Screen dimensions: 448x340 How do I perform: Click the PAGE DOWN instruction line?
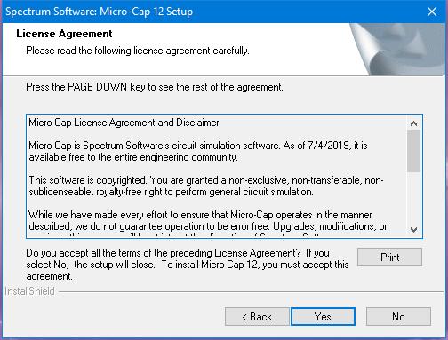pyautogui.click(x=155, y=87)
